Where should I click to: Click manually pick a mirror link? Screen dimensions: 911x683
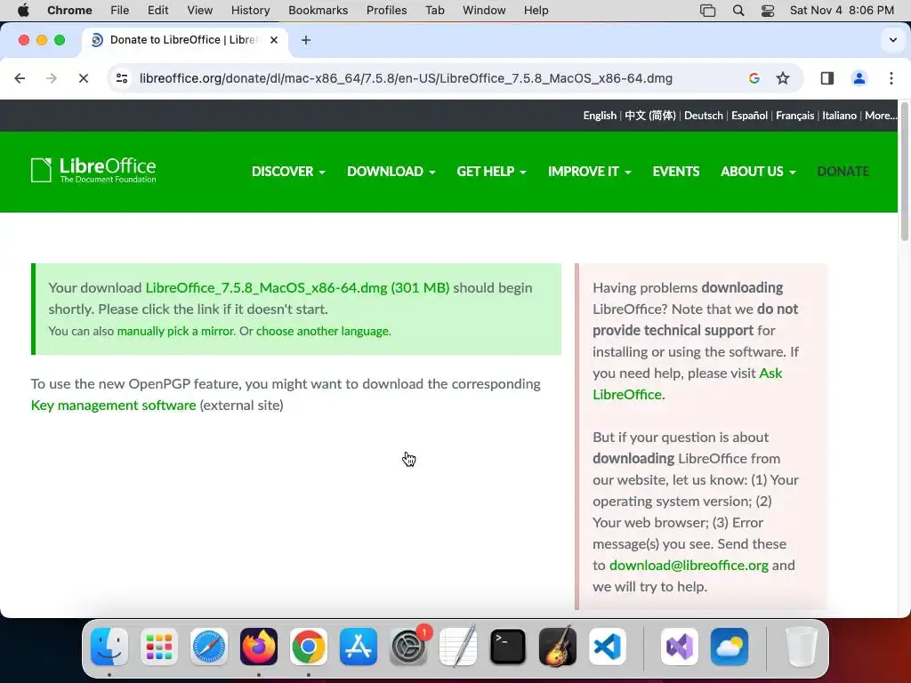tap(176, 331)
